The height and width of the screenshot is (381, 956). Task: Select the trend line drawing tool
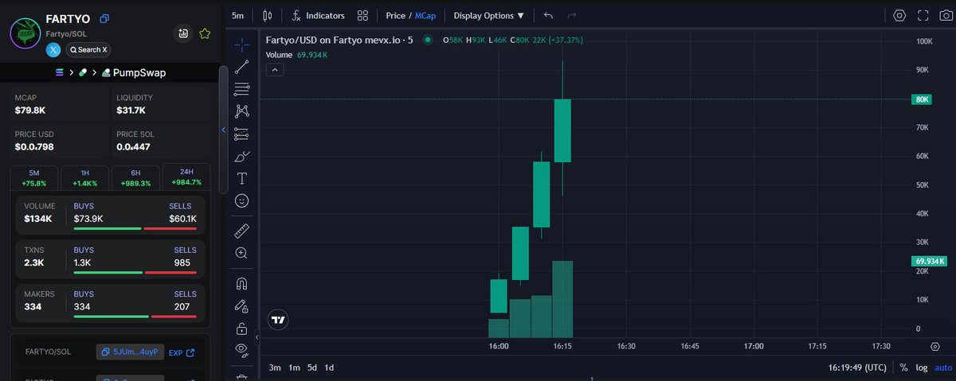242,67
